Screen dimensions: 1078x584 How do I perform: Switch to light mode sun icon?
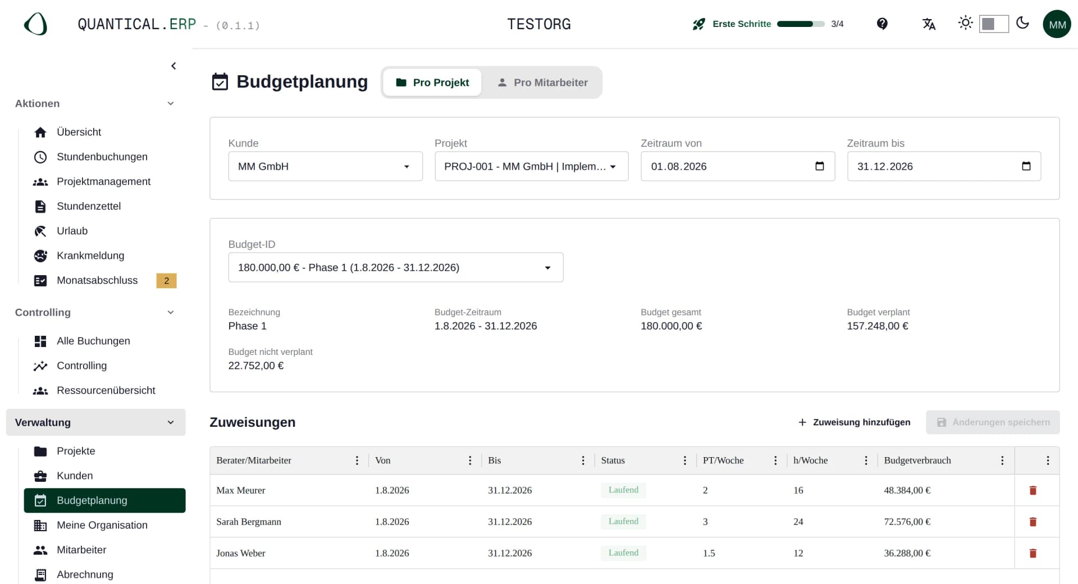coord(966,23)
